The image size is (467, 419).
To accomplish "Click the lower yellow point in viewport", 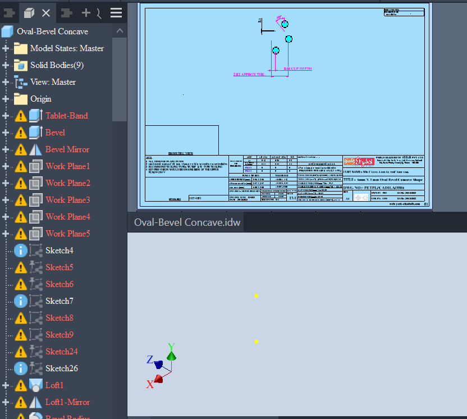I will [257, 341].
